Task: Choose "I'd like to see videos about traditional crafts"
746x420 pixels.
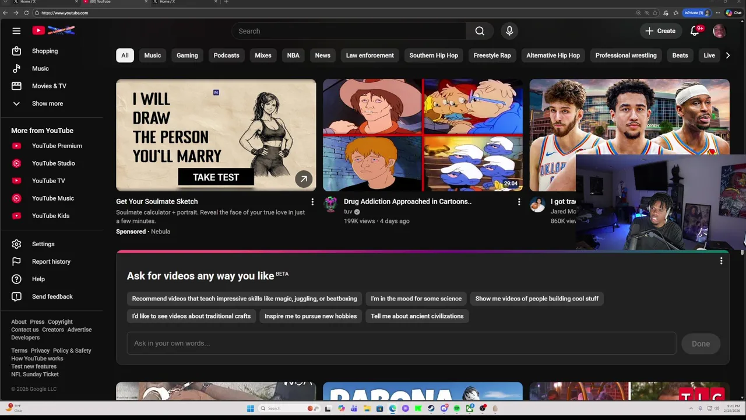Action: coord(191,316)
